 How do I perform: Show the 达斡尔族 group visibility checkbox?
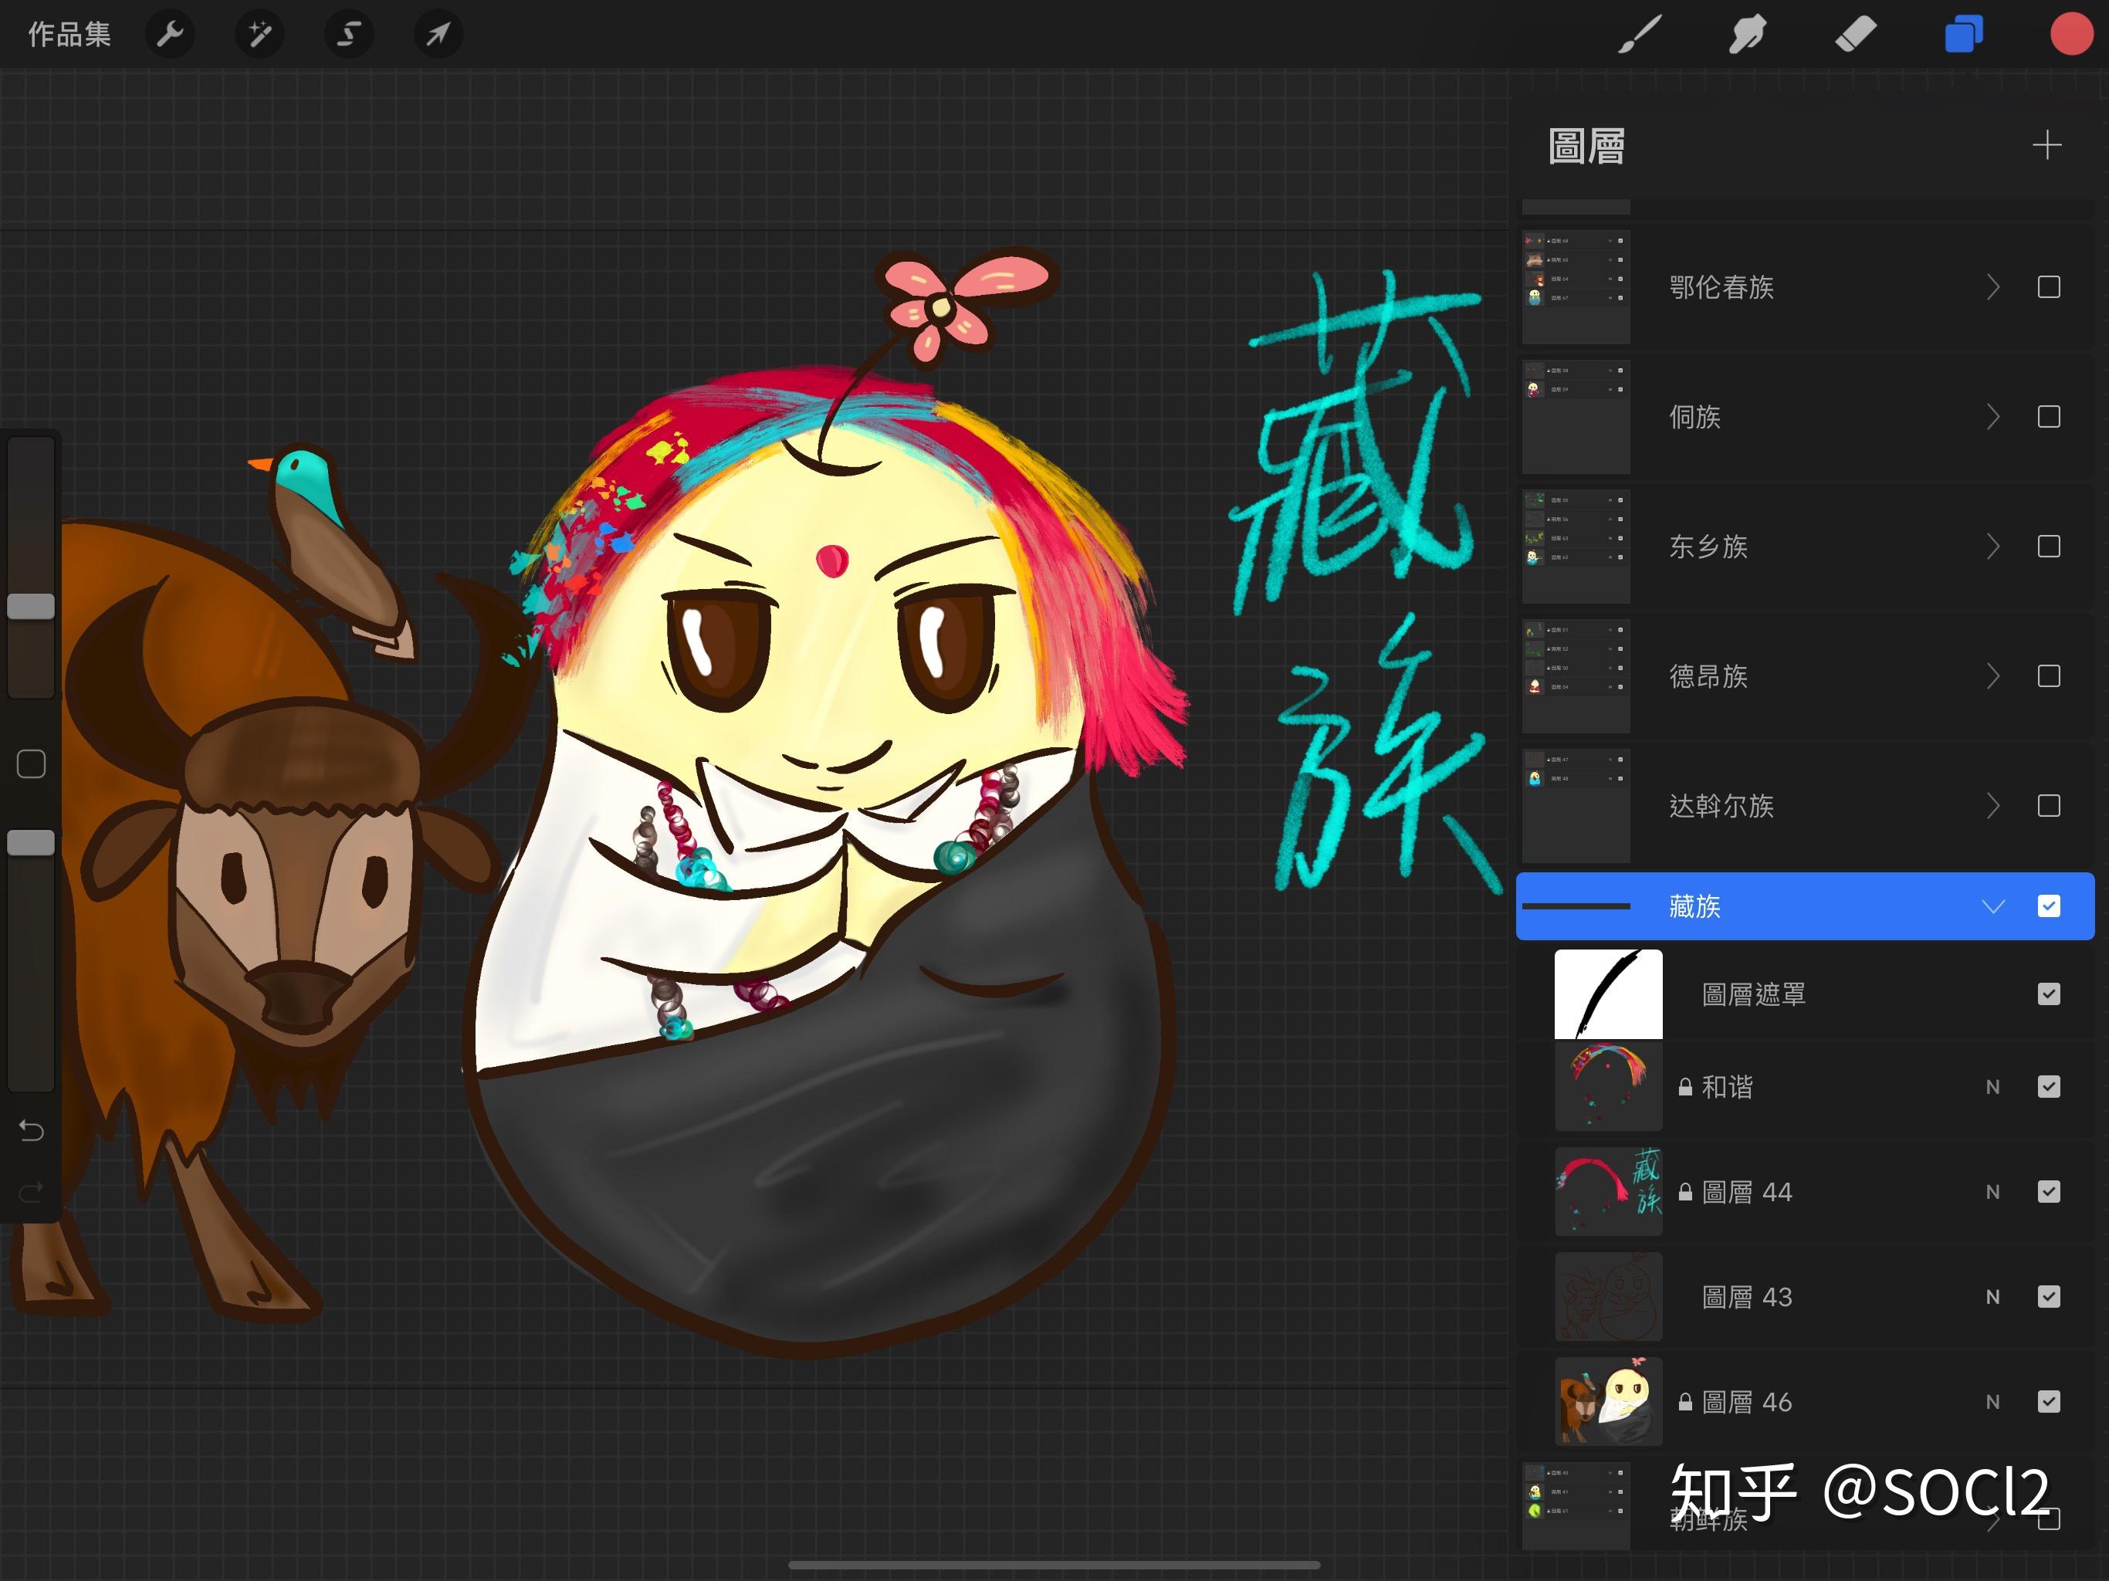coord(2049,806)
